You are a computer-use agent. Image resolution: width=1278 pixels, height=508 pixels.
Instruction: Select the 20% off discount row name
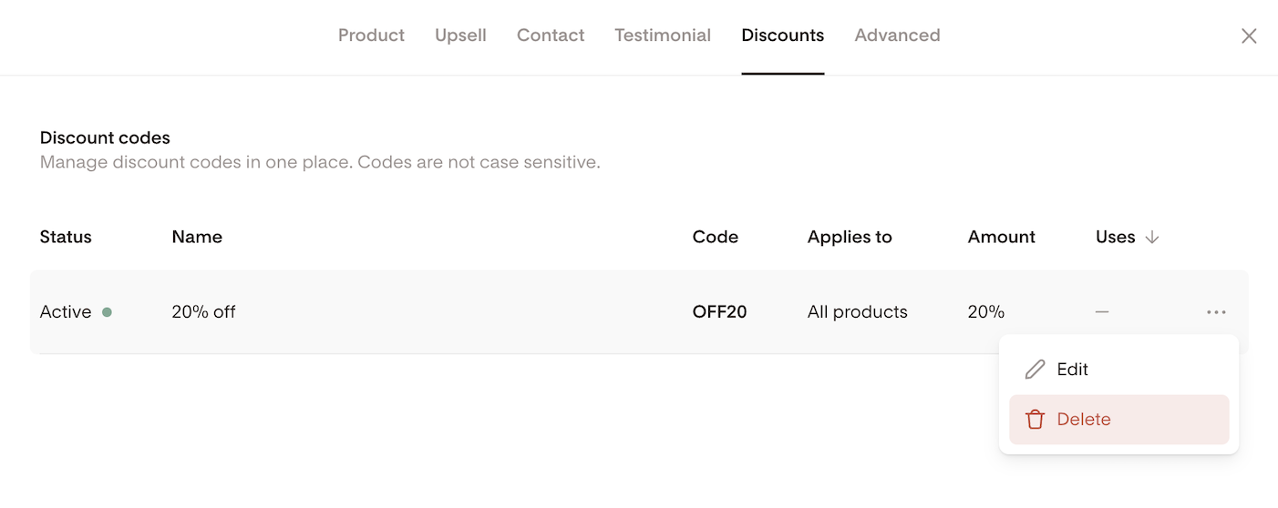click(x=203, y=312)
